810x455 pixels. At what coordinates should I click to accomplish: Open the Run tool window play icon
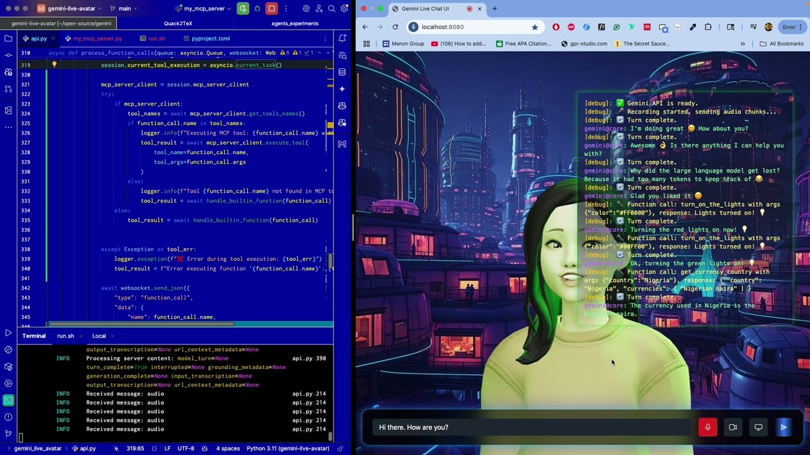[8, 332]
